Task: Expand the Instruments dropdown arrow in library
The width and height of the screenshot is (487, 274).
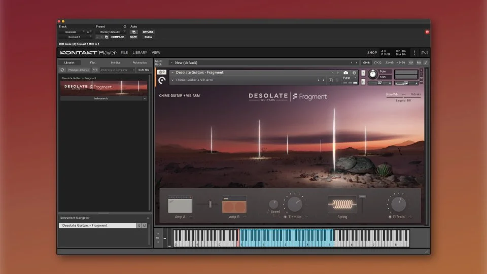Action: point(145,98)
